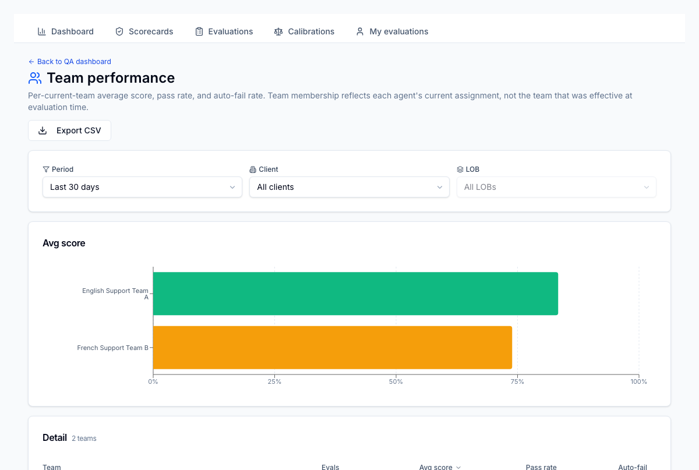Image resolution: width=699 pixels, height=470 pixels.
Task: Click the layers icon beside LOB
Action: [x=460, y=169]
